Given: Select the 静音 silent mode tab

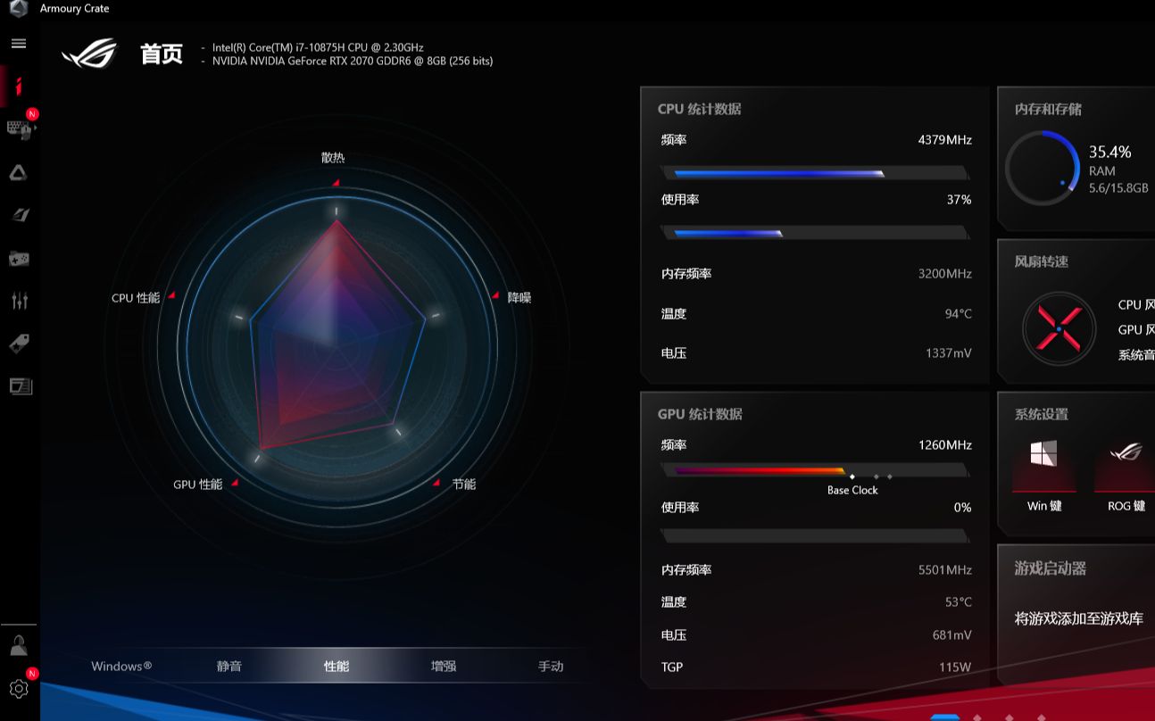Looking at the screenshot, I should click(x=229, y=666).
